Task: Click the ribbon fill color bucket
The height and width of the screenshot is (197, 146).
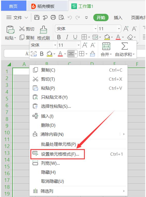Action: (x=107, y=37)
